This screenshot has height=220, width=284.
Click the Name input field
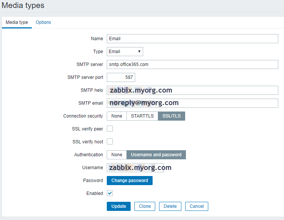[x=192, y=39]
